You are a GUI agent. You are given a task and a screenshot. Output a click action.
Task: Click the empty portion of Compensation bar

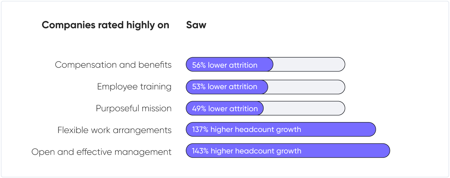[309, 64]
